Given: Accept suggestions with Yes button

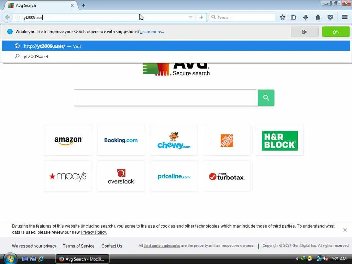Looking at the screenshot, I should [x=335, y=32].
